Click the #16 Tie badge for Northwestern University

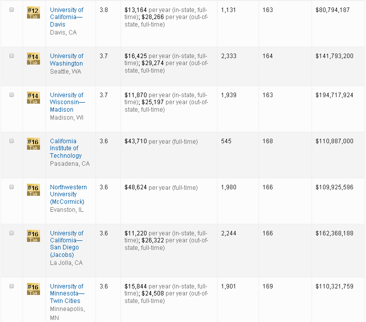33,190
